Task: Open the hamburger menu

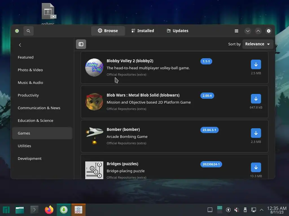Action: 237,31
